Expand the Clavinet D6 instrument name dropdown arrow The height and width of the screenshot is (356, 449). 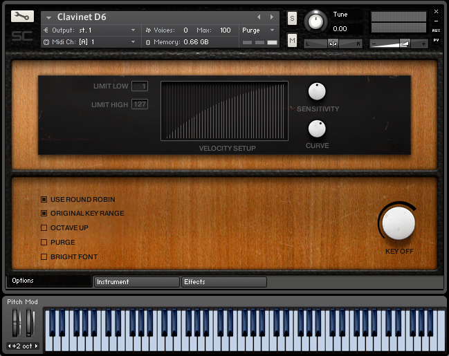pos(48,18)
